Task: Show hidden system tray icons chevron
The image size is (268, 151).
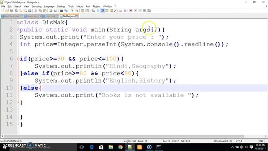Action: coord(232,147)
